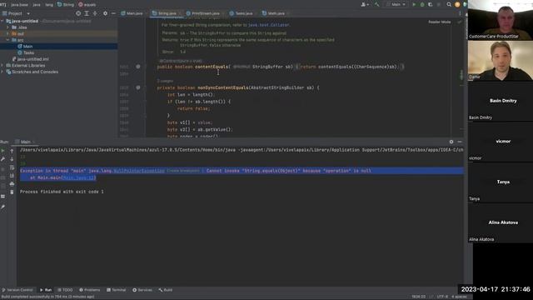Click gutter icon beside contentEquals method
This screenshot has height=300, width=533.
(x=138, y=67)
